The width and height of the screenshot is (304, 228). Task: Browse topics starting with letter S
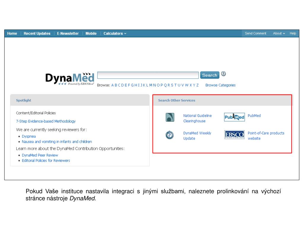point(172,85)
